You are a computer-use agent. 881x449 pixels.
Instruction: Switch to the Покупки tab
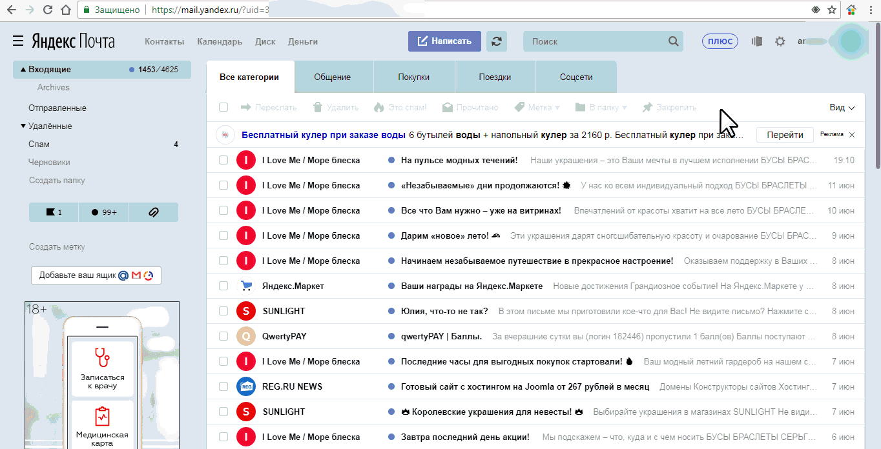pyautogui.click(x=413, y=77)
